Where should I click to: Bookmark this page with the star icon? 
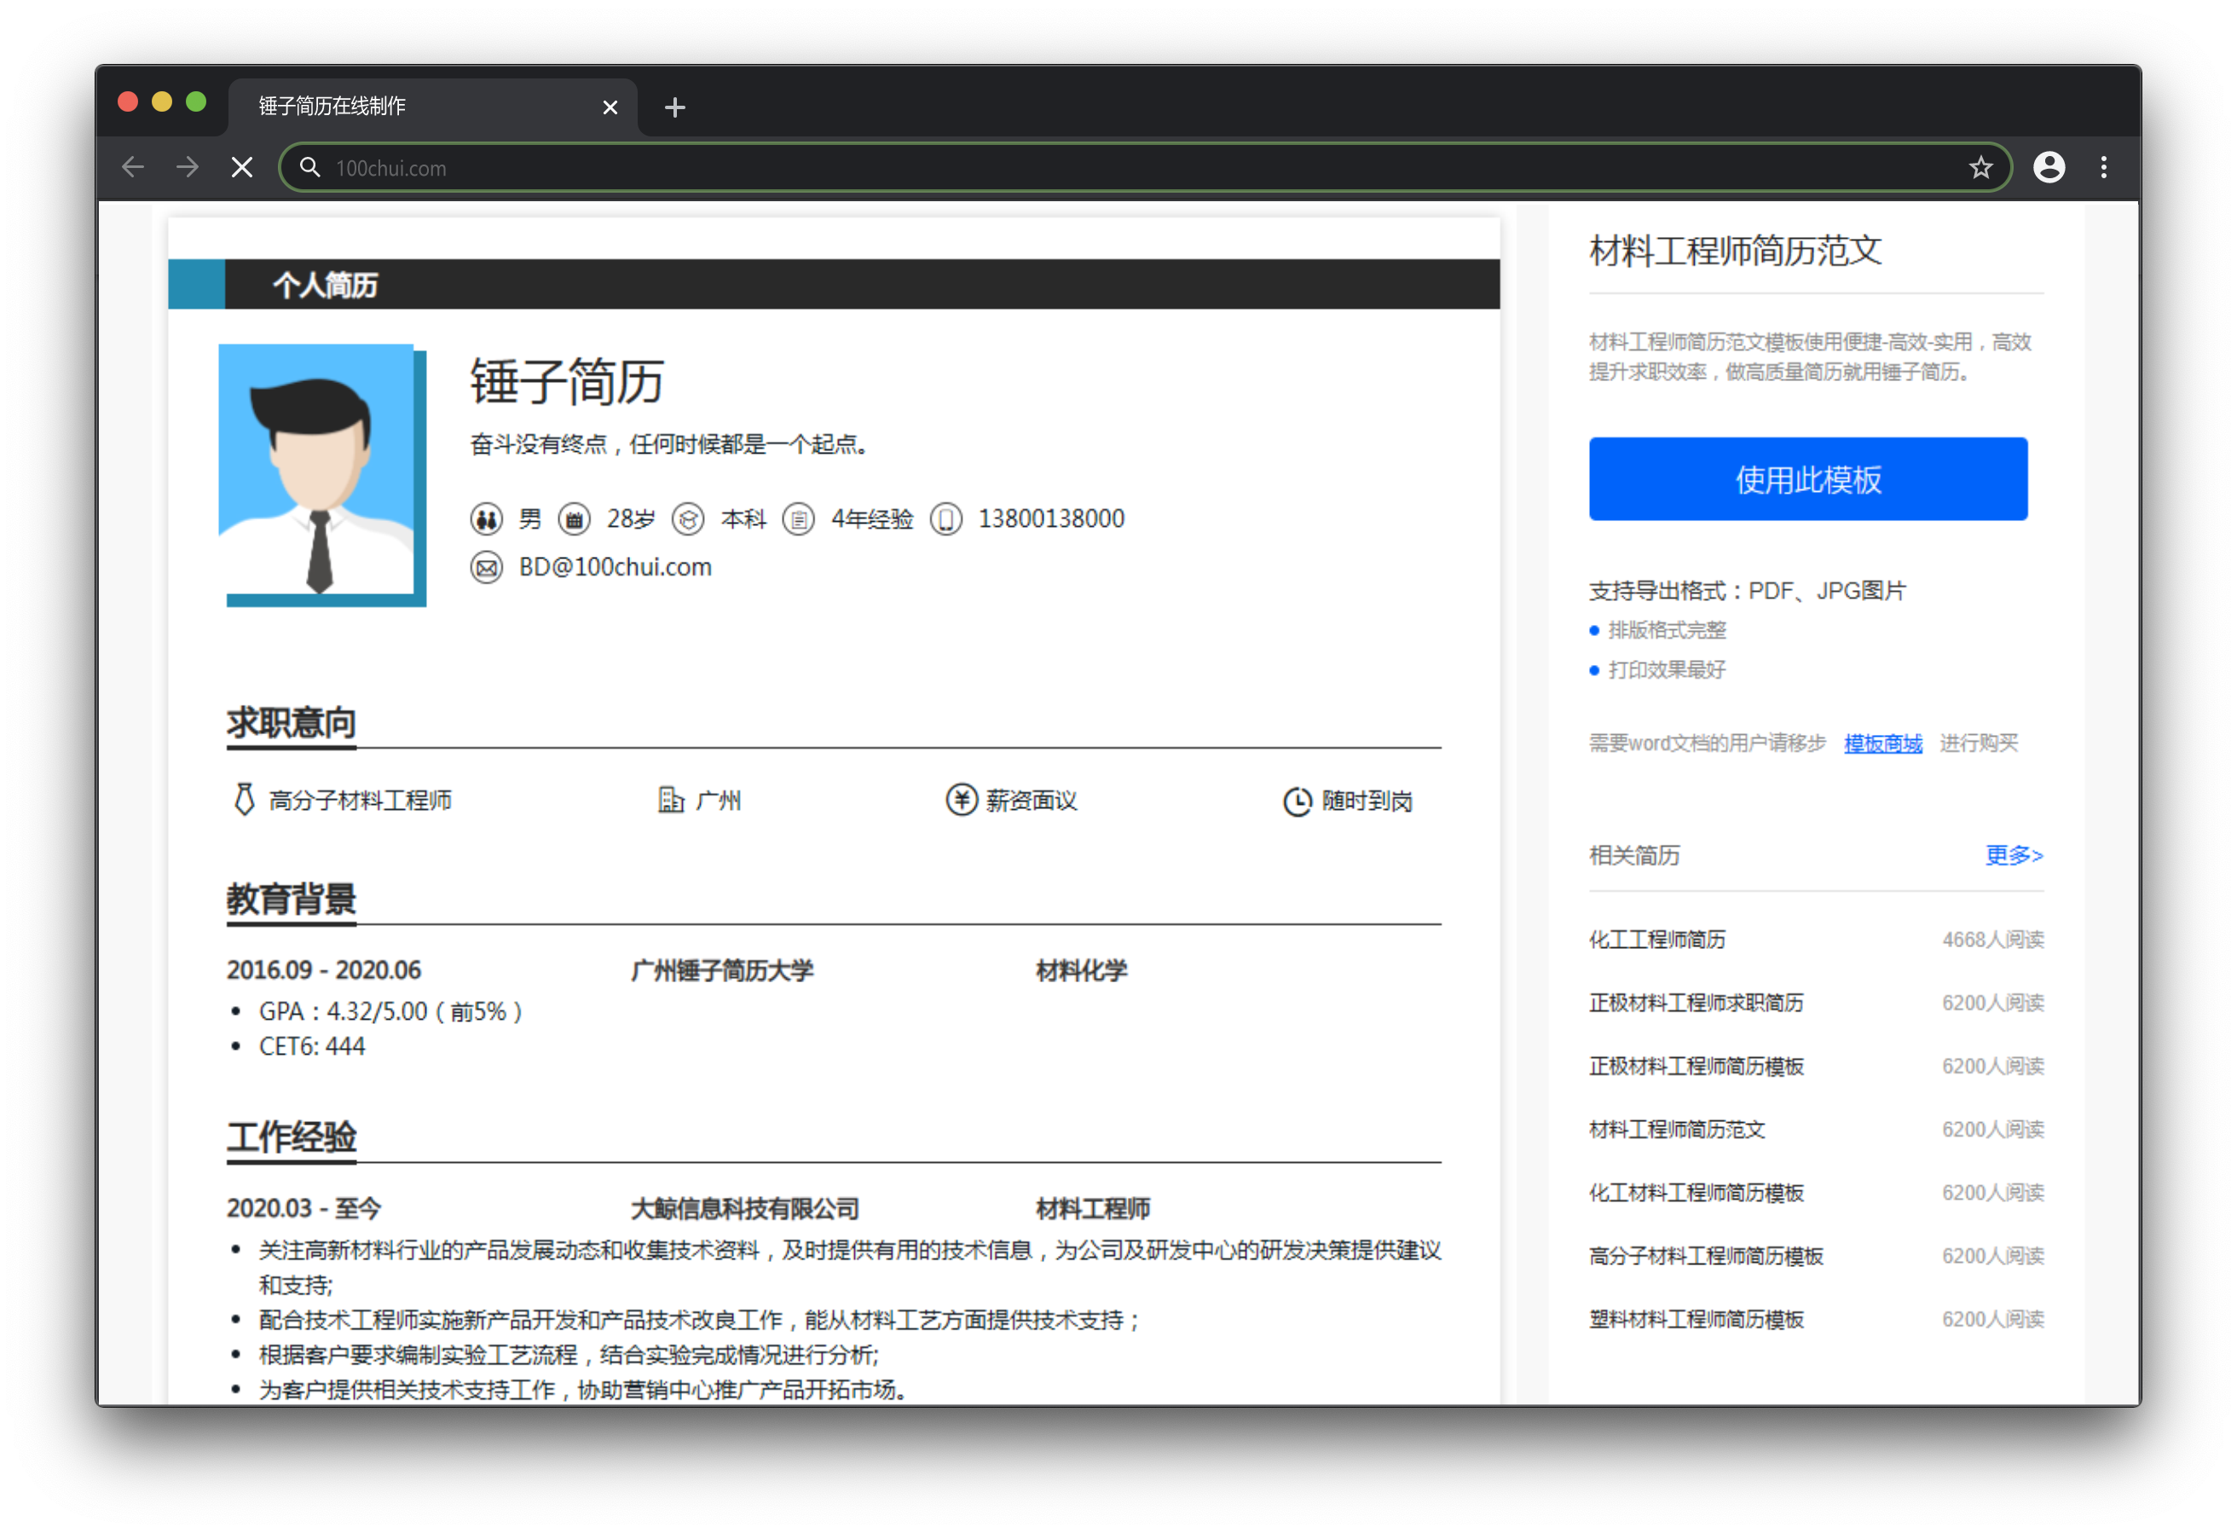[1980, 168]
